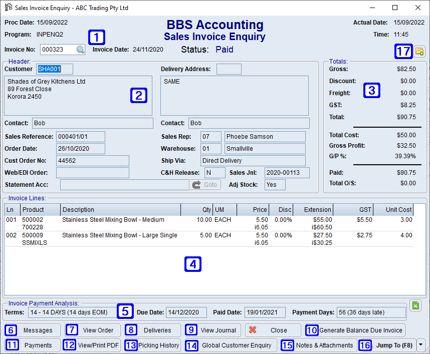Click the Goto arrow beside Statement Acc
Image resolution: width=430 pixels, height=354 pixels.
point(204,184)
